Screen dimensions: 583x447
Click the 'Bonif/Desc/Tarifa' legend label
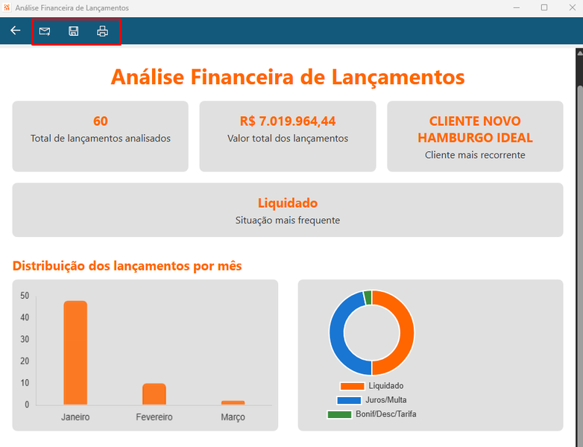(386, 414)
